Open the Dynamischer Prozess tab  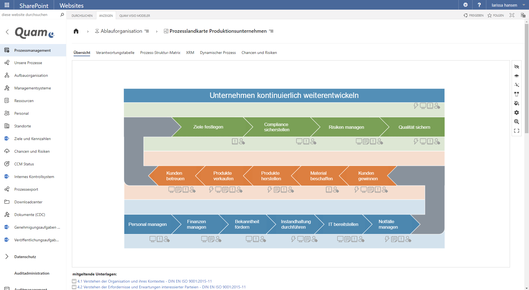pos(218,53)
